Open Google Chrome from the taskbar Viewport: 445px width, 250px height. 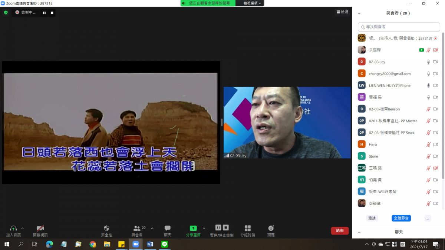93,244
